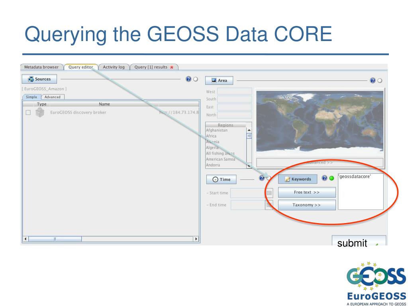Click the Keywords button
Viewport: 408px width, 306px height.
pos(298,179)
